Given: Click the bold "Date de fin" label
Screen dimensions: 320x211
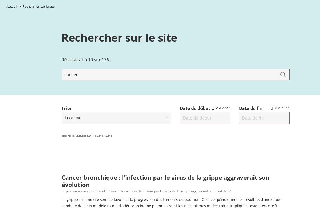Looking at the screenshot, I should click(251, 108).
